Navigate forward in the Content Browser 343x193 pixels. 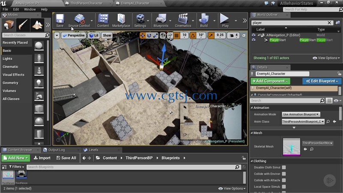tap(89, 158)
